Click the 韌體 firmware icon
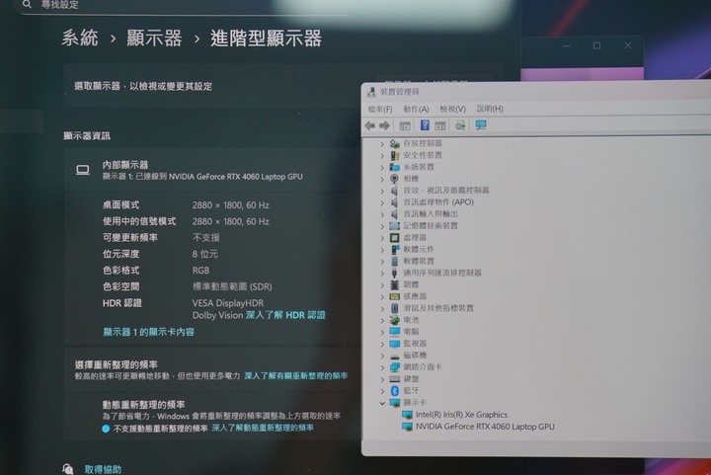This screenshot has height=475, width=711. coord(394,284)
